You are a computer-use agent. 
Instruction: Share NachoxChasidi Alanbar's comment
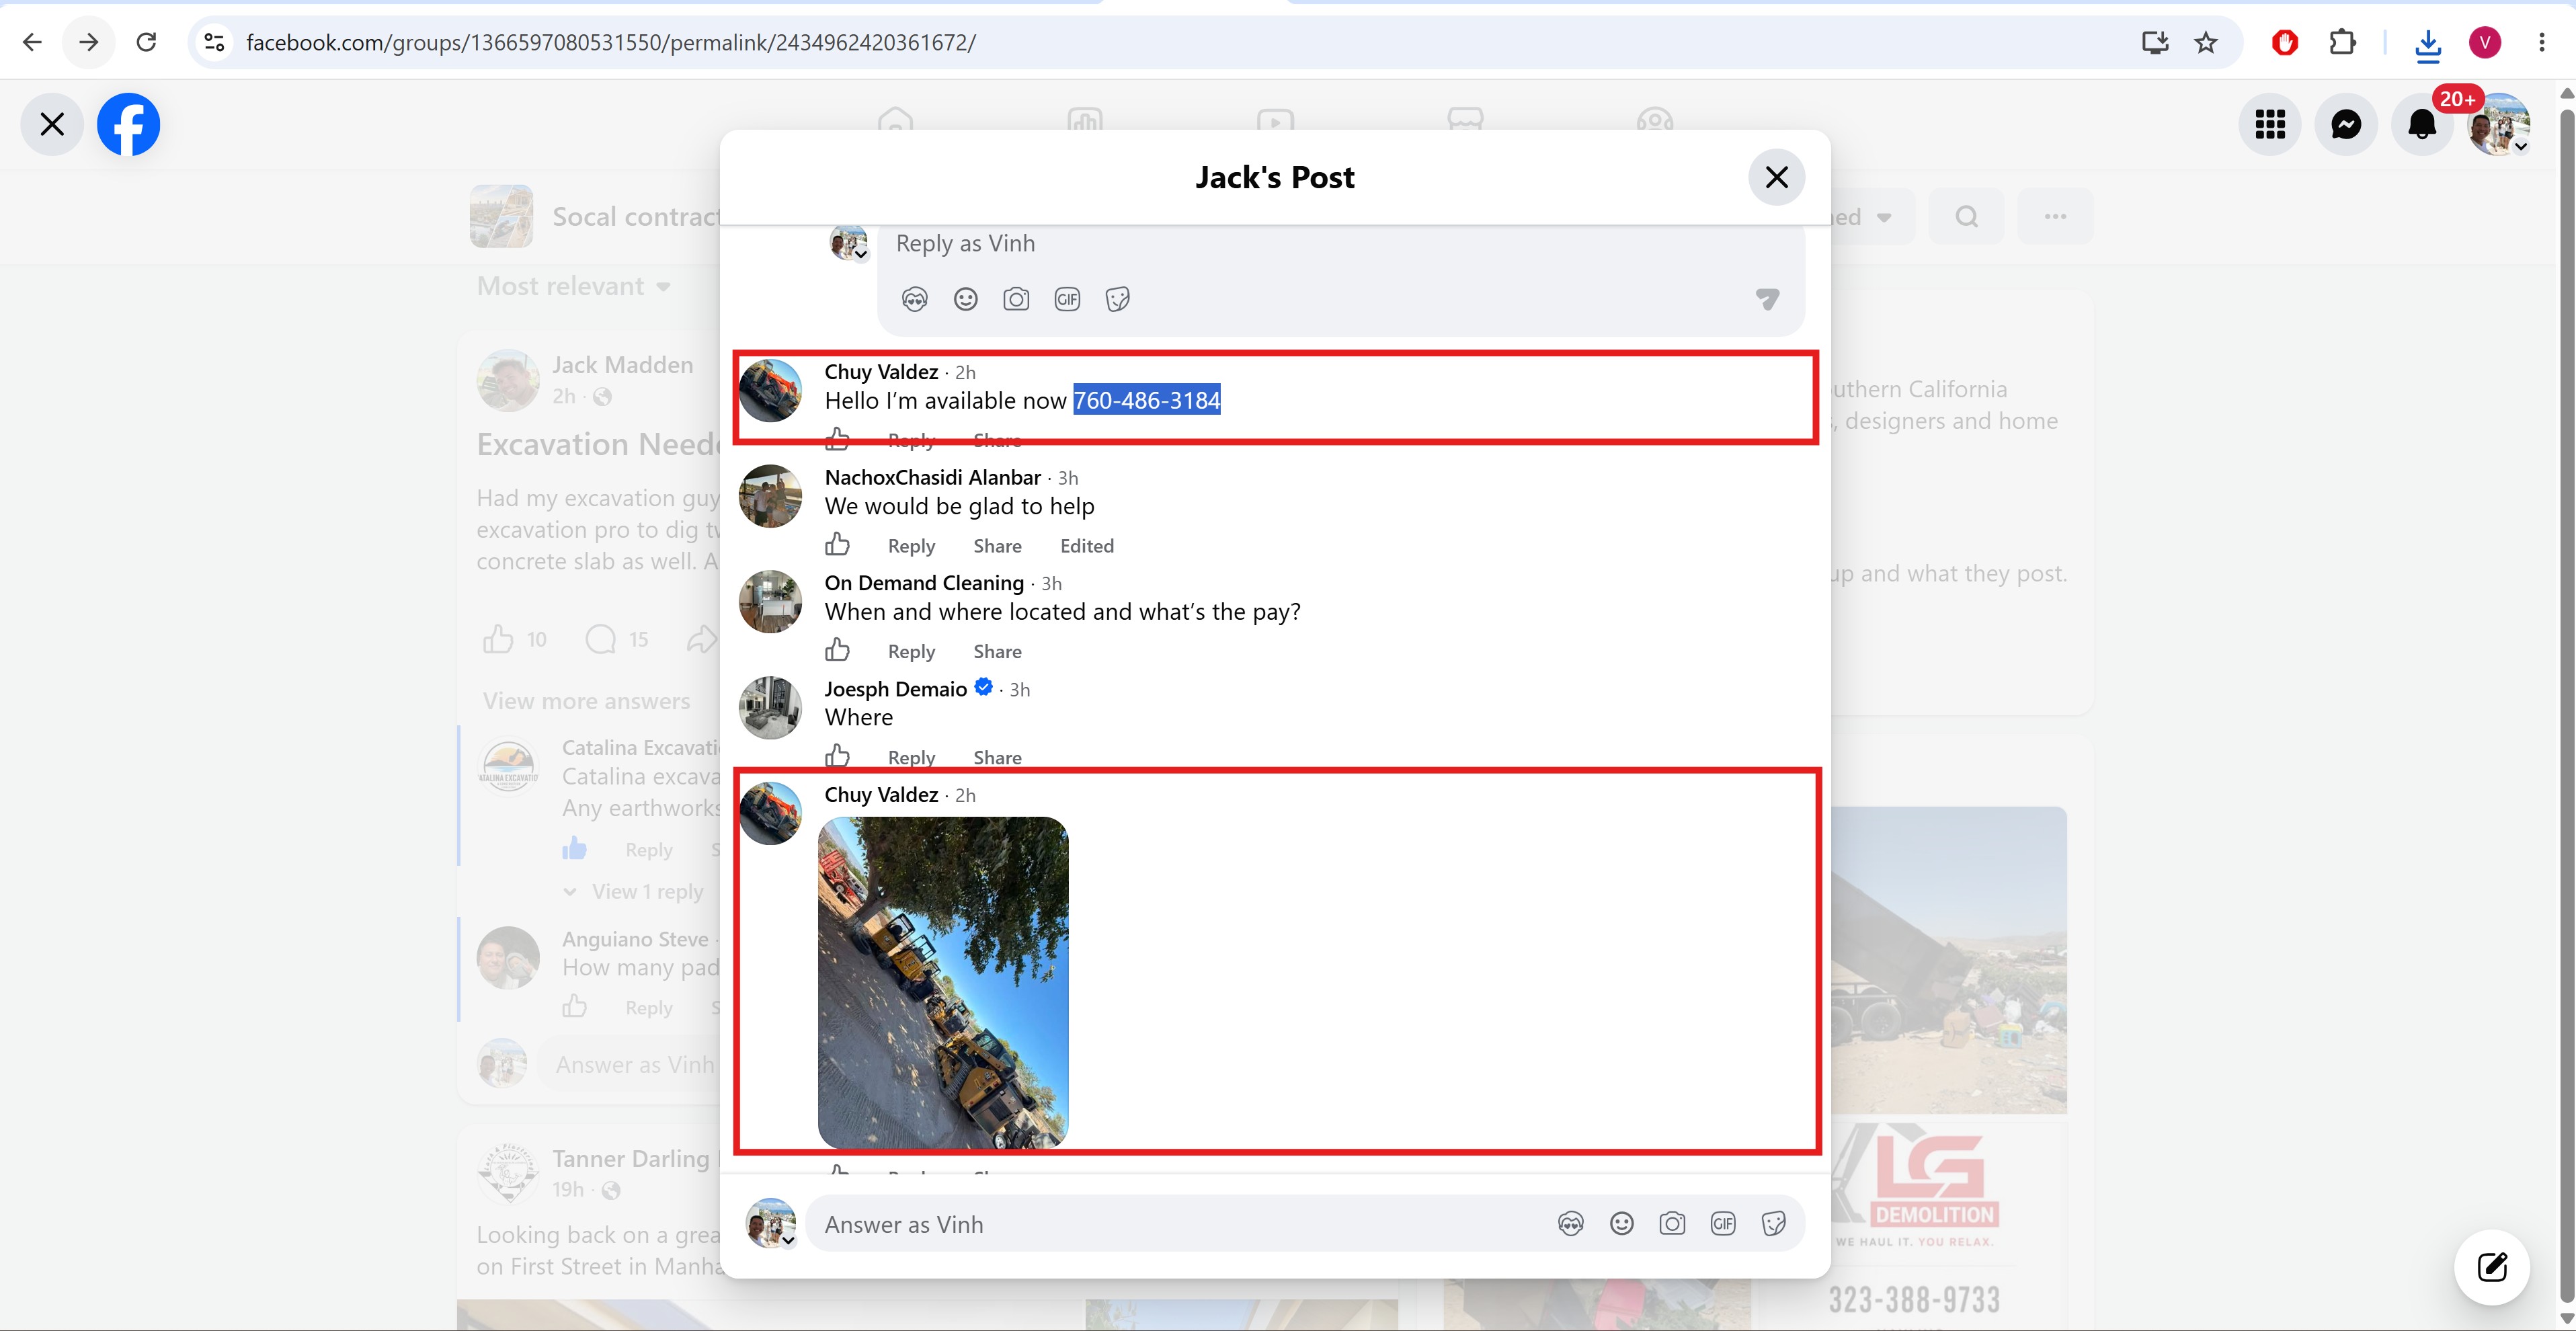(997, 546)
